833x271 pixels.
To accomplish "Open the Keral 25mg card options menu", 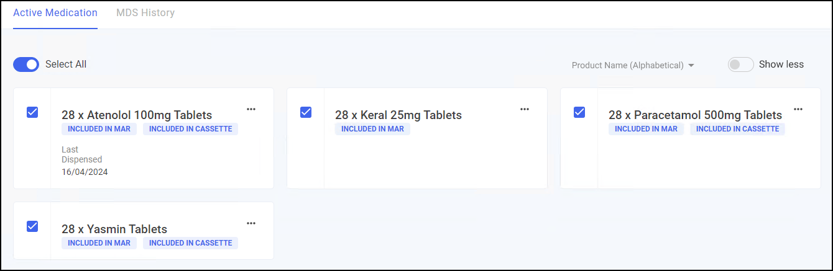I will point(525,109).
